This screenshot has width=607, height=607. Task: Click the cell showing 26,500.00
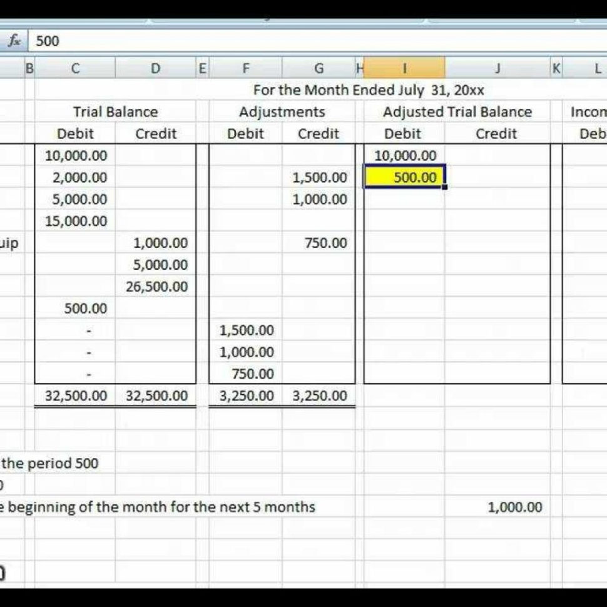[x=156, y=286]
